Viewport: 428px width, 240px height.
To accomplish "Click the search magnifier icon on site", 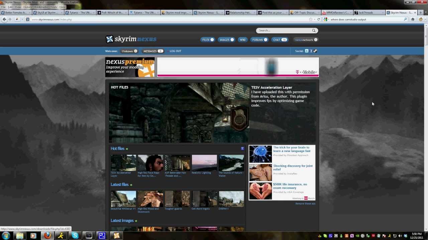I will 314,31.
